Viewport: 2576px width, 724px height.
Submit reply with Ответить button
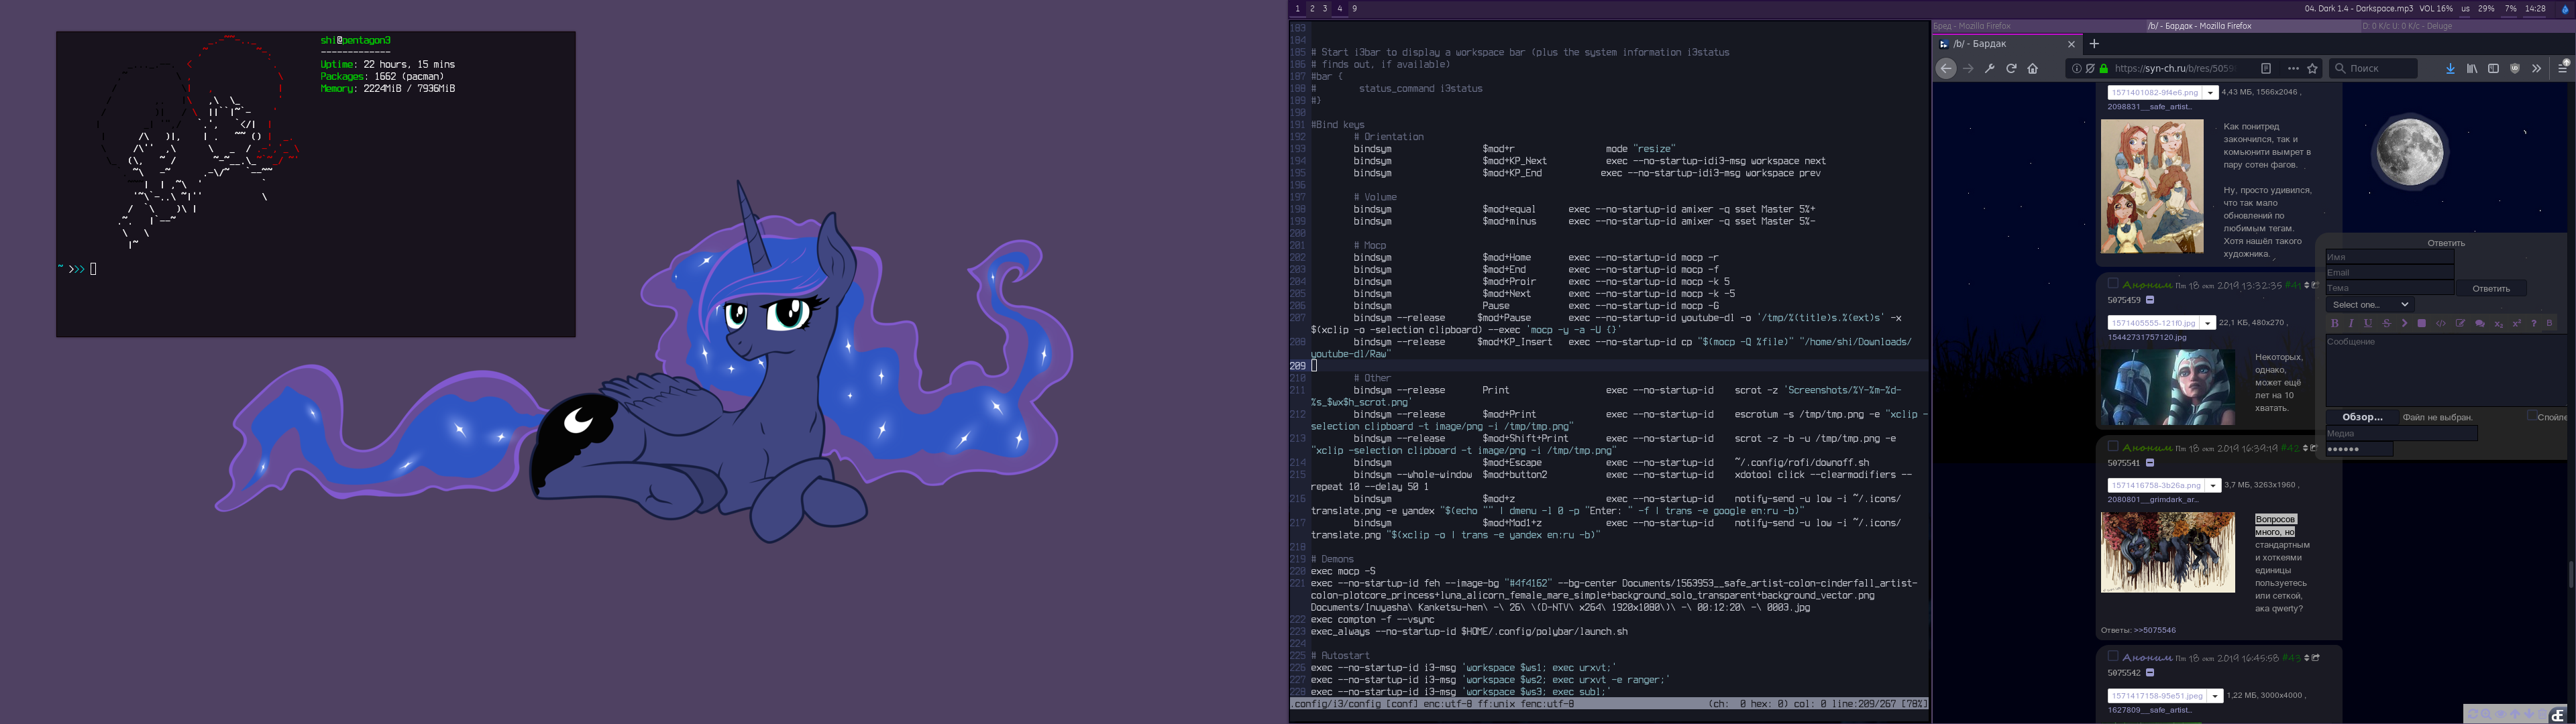pyautogui.click(x=2491, y=288)
